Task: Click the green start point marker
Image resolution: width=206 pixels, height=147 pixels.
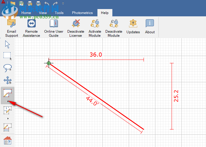Action: click(x=49, y=63)
